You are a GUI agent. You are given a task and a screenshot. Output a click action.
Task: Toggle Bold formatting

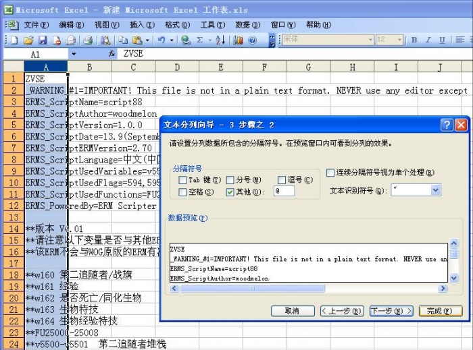[x=414, y=40]
